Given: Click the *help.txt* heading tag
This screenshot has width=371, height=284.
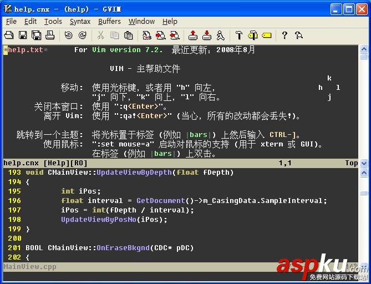Looking at the screenshot, I should click(26, 50).
